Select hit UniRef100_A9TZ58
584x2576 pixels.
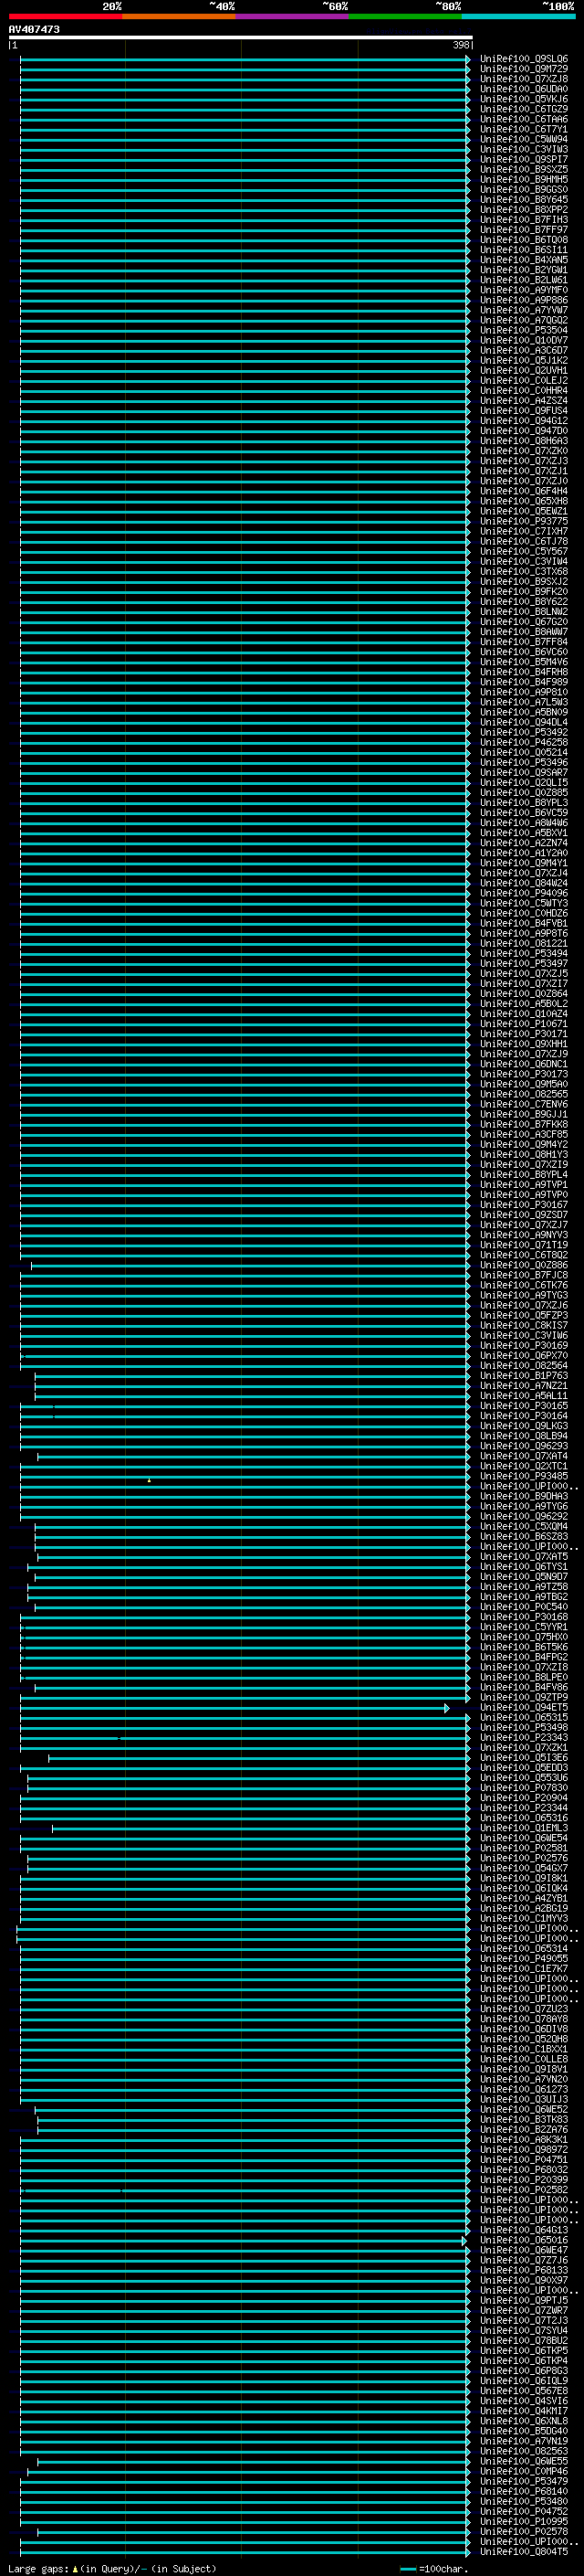click(523, 1587)
